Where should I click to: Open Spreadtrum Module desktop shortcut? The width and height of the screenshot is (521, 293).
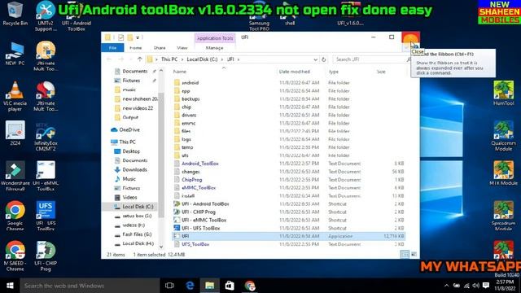503,216
